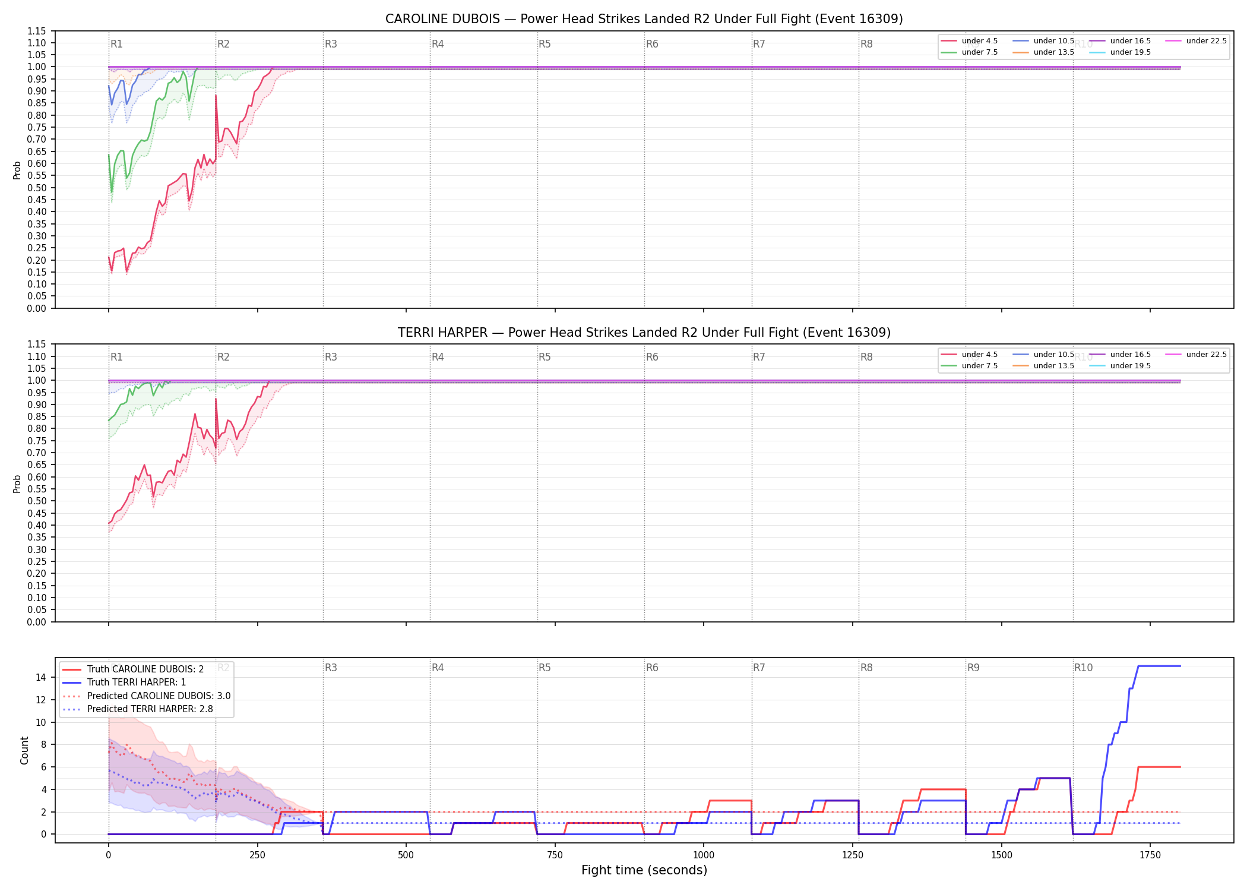Click 'Truth TERRI HARPER: 1' legend entry

[x=124, y=683]
